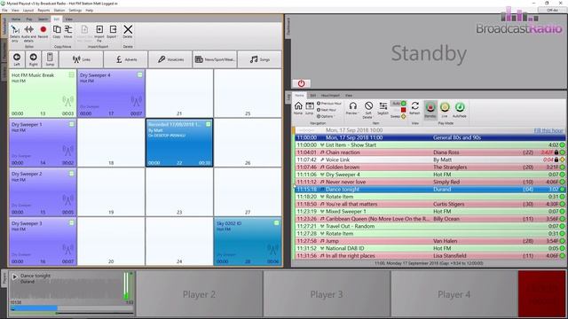Expand the Mixed Sweeper 1 log row

tap(322, 212)
